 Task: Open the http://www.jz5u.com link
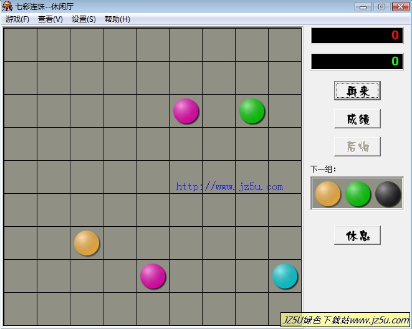pyautogui.click(x=229, y=186)
